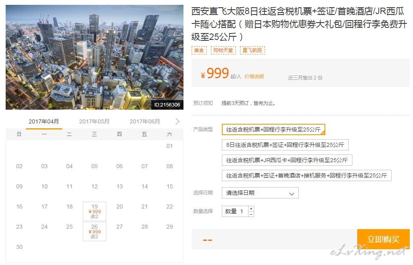Open the 请选择日期 date dropdown
413x265 pixels.
(x=260, y=193)
